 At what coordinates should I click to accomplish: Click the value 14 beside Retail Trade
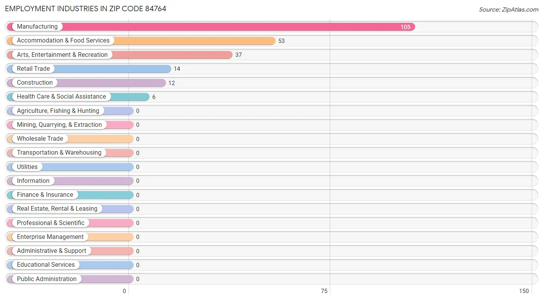(177, 69)
